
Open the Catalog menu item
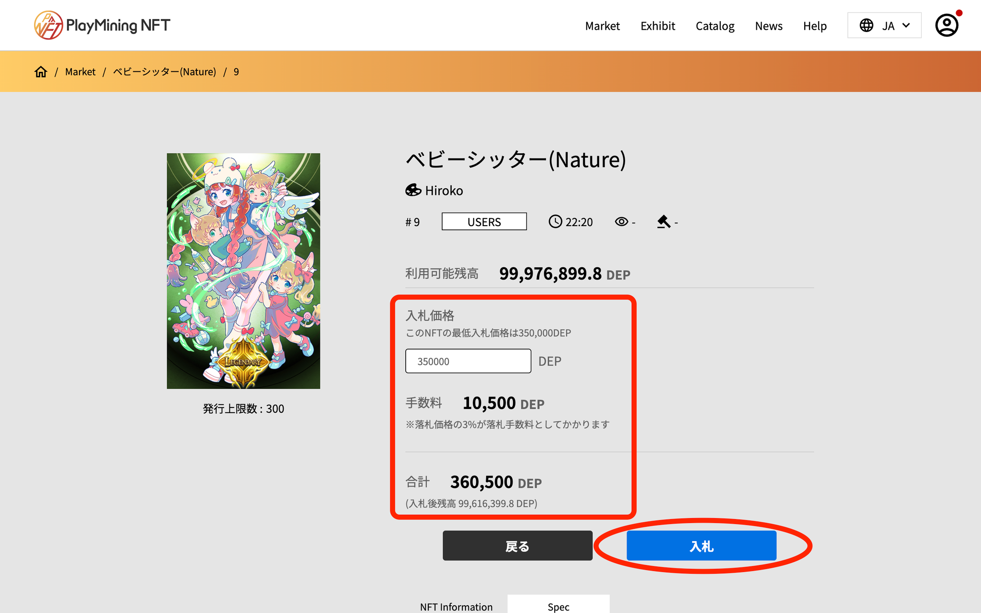pos(715,26)
